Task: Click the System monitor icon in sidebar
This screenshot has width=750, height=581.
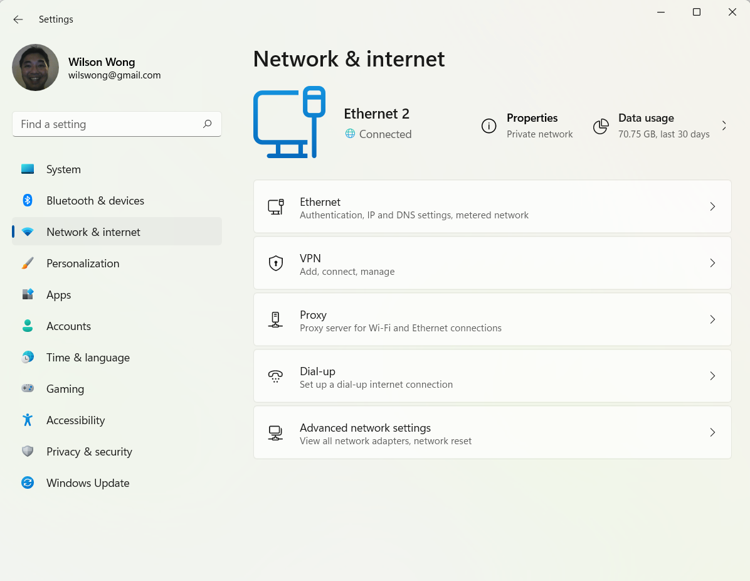Action: click(x=28, y=169)
